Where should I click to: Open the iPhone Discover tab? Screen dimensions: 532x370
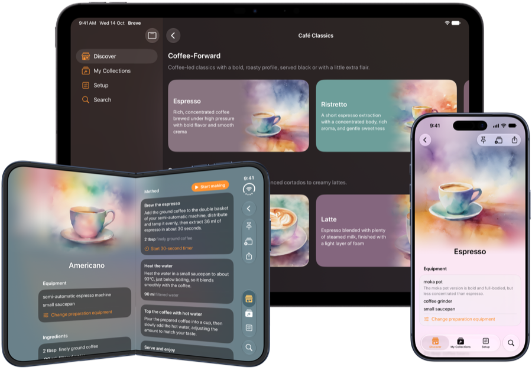(435, 343)
